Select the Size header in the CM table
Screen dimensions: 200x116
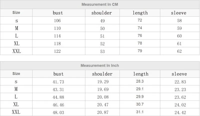click(16, 13)
